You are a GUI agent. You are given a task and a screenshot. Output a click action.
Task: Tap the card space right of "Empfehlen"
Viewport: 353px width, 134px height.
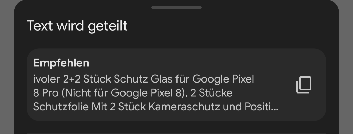184,63
